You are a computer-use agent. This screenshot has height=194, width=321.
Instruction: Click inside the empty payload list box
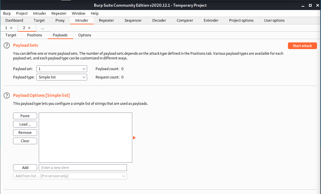click(86, 138)
